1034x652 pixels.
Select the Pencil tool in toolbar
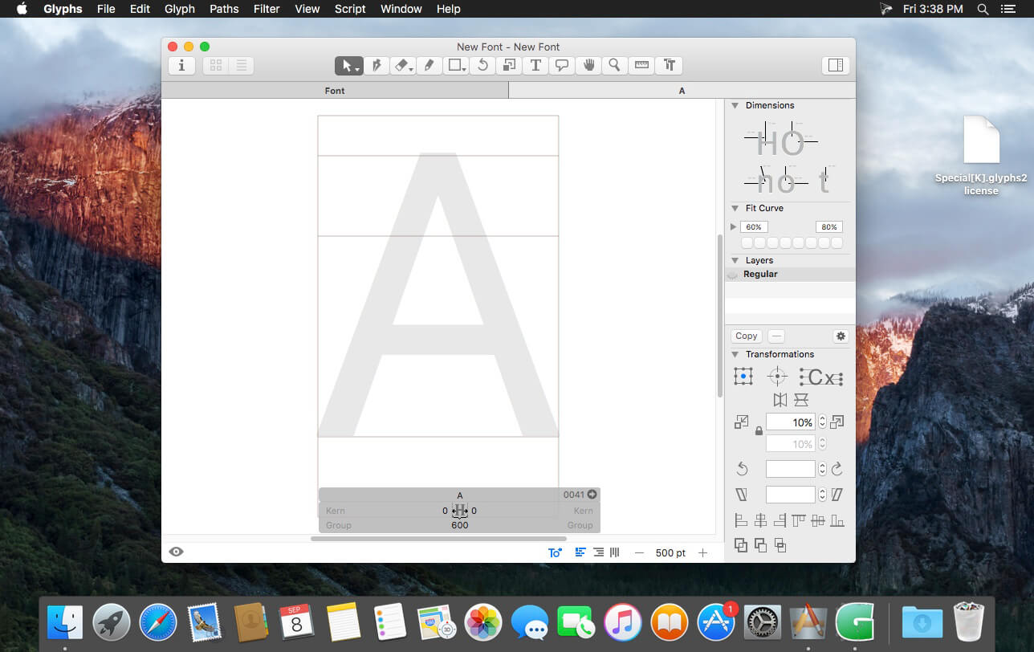point(429,66)
